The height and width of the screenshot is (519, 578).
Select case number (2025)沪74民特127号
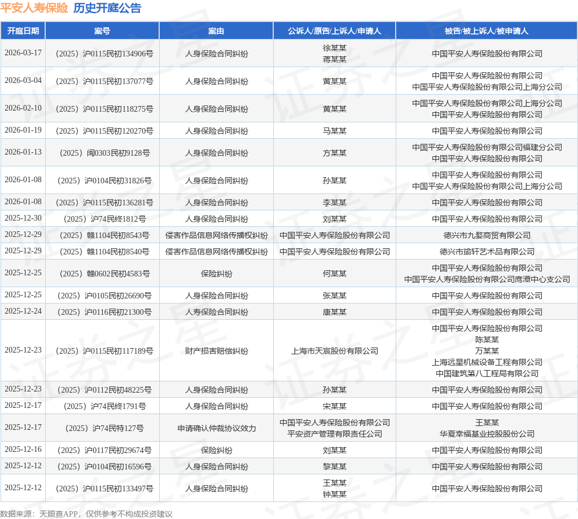(x=104, y=428)
